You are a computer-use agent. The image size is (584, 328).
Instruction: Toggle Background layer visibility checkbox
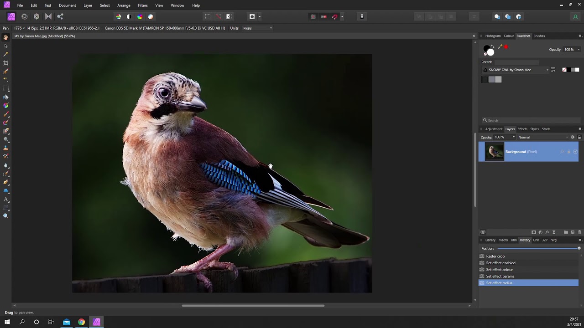[x=575, y=152]
